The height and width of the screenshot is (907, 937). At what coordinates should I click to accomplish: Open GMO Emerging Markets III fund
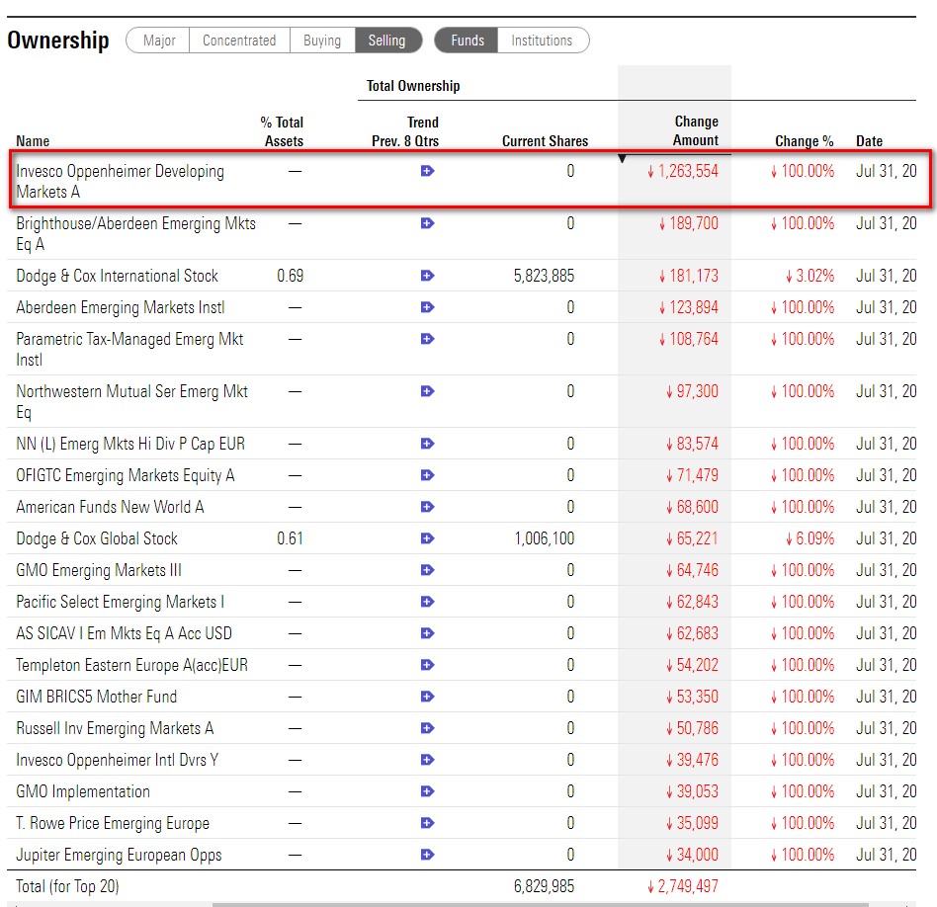coord(99,571)
